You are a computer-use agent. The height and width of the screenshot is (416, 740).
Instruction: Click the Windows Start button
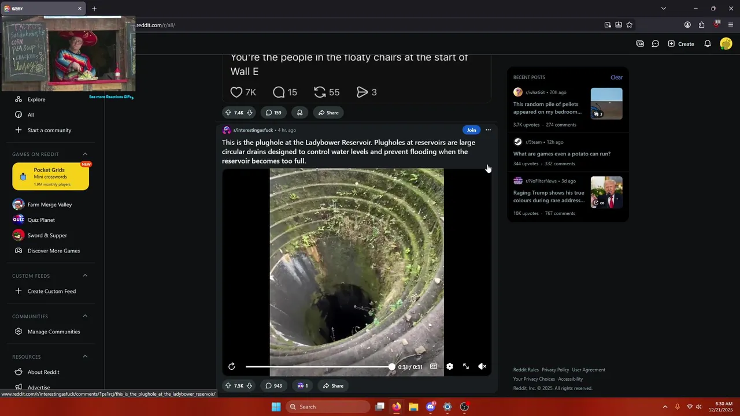pos(276,407)
